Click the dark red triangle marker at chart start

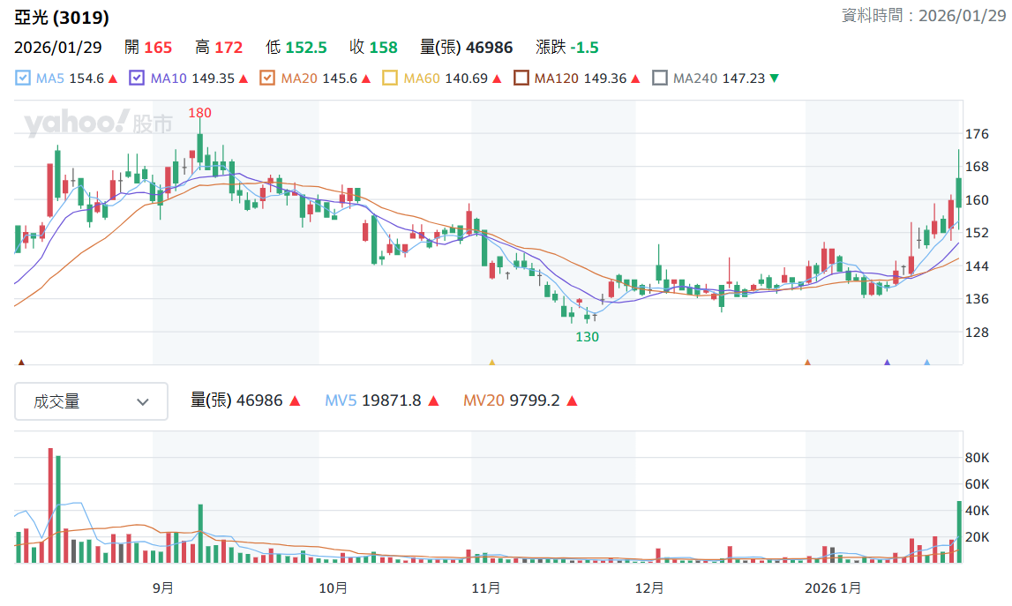point(21,363)
